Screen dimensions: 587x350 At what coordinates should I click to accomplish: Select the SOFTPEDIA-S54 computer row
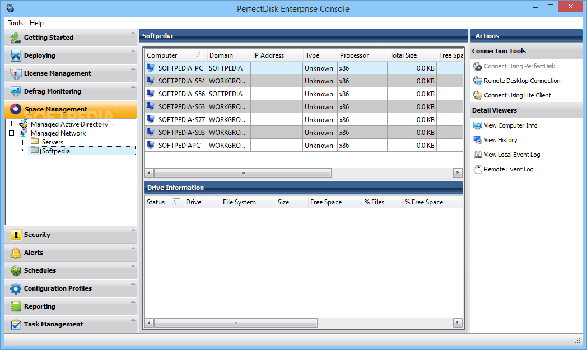pyautogui.click(x=304, y=81)
